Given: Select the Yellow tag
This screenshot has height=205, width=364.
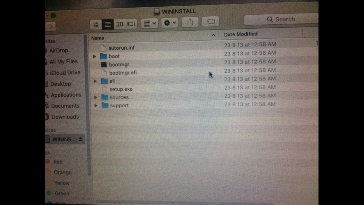Looking at the screenshot, I should (x=62, y=183).
